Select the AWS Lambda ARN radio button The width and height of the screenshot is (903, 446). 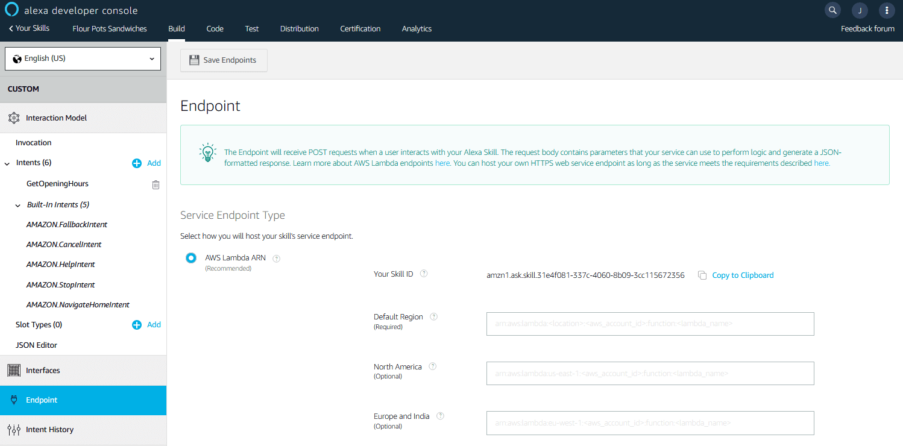point(191,258)
